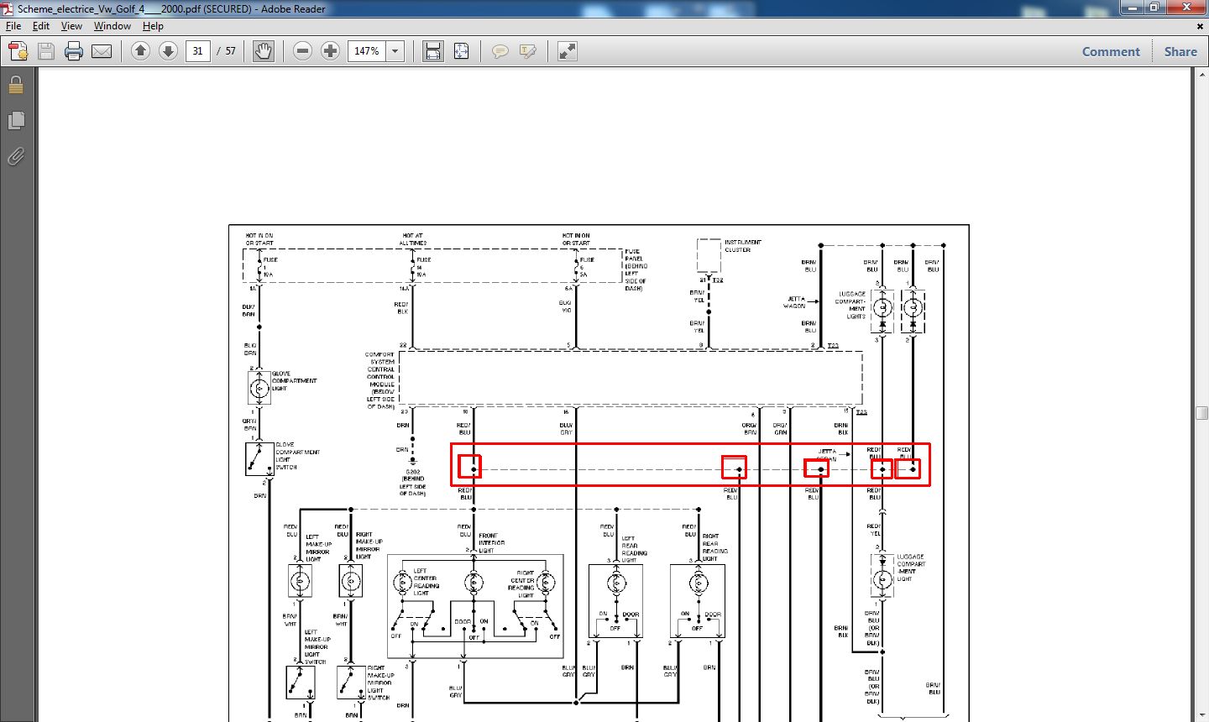Click the Save file icon
Screen dimensions: 1209x722
[x=46, y=51]
